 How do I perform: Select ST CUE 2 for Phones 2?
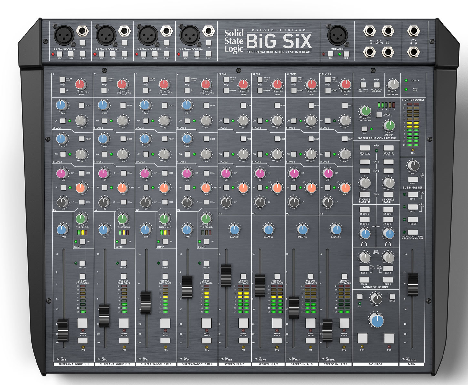point(388,220)
